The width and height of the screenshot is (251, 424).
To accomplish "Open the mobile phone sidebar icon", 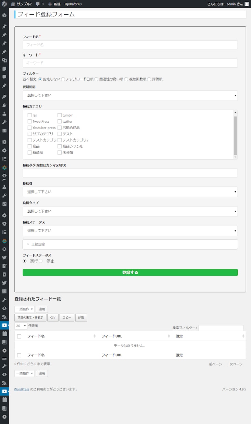I will pyautogui.click(x=4, y=274).
